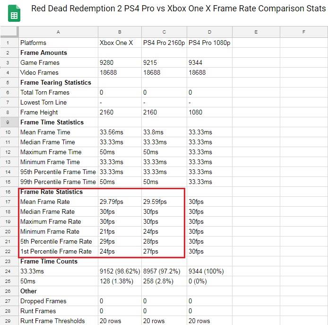
Task: Click the '9152 (98.62%)' cell
Action: pos(120,271)
